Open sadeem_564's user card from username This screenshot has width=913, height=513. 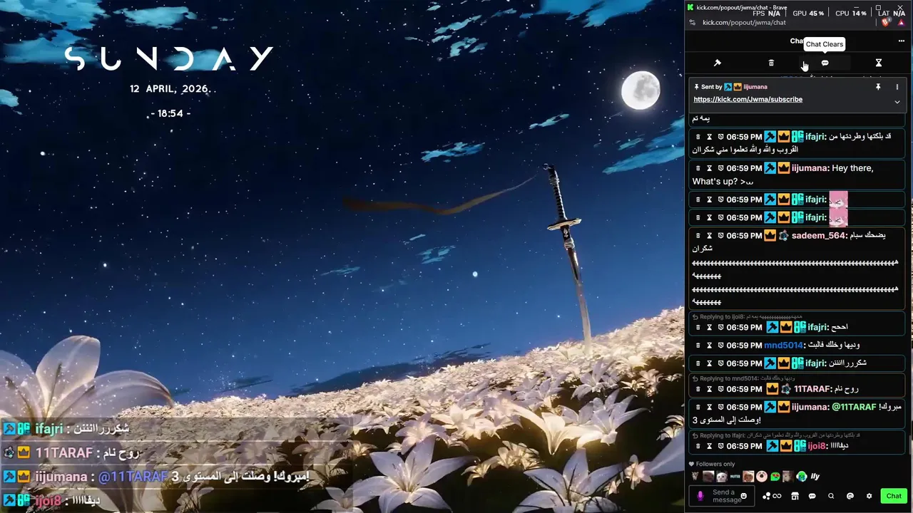coord(818,236)
